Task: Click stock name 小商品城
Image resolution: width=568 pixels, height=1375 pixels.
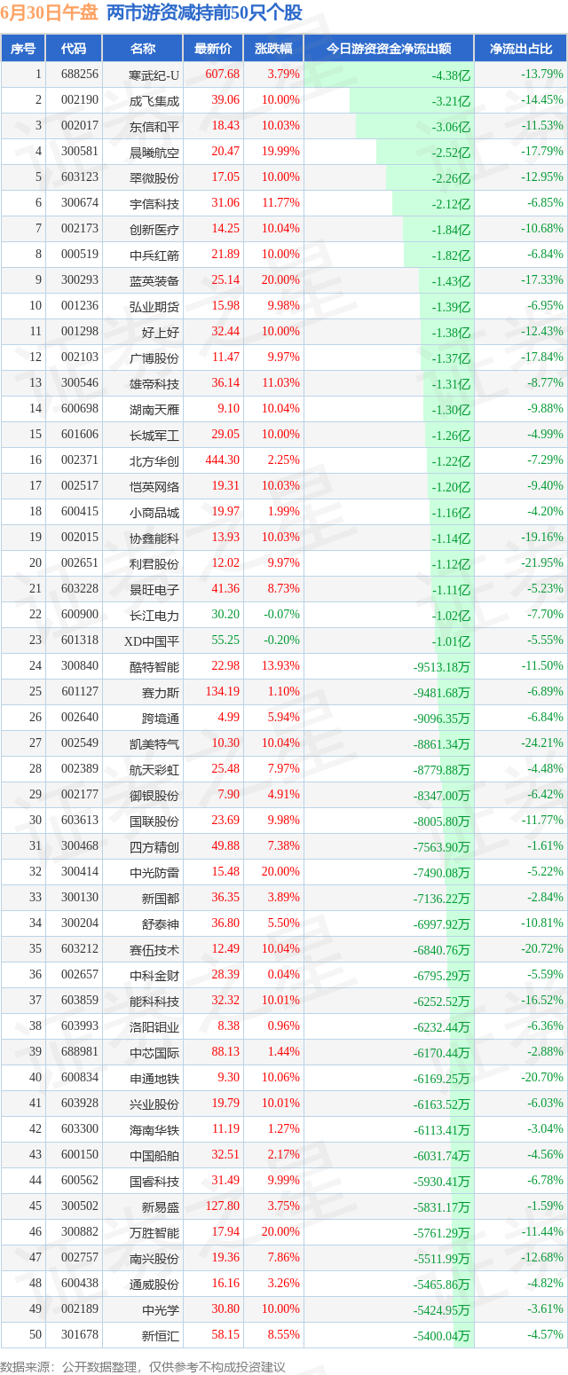Action: 154,512
